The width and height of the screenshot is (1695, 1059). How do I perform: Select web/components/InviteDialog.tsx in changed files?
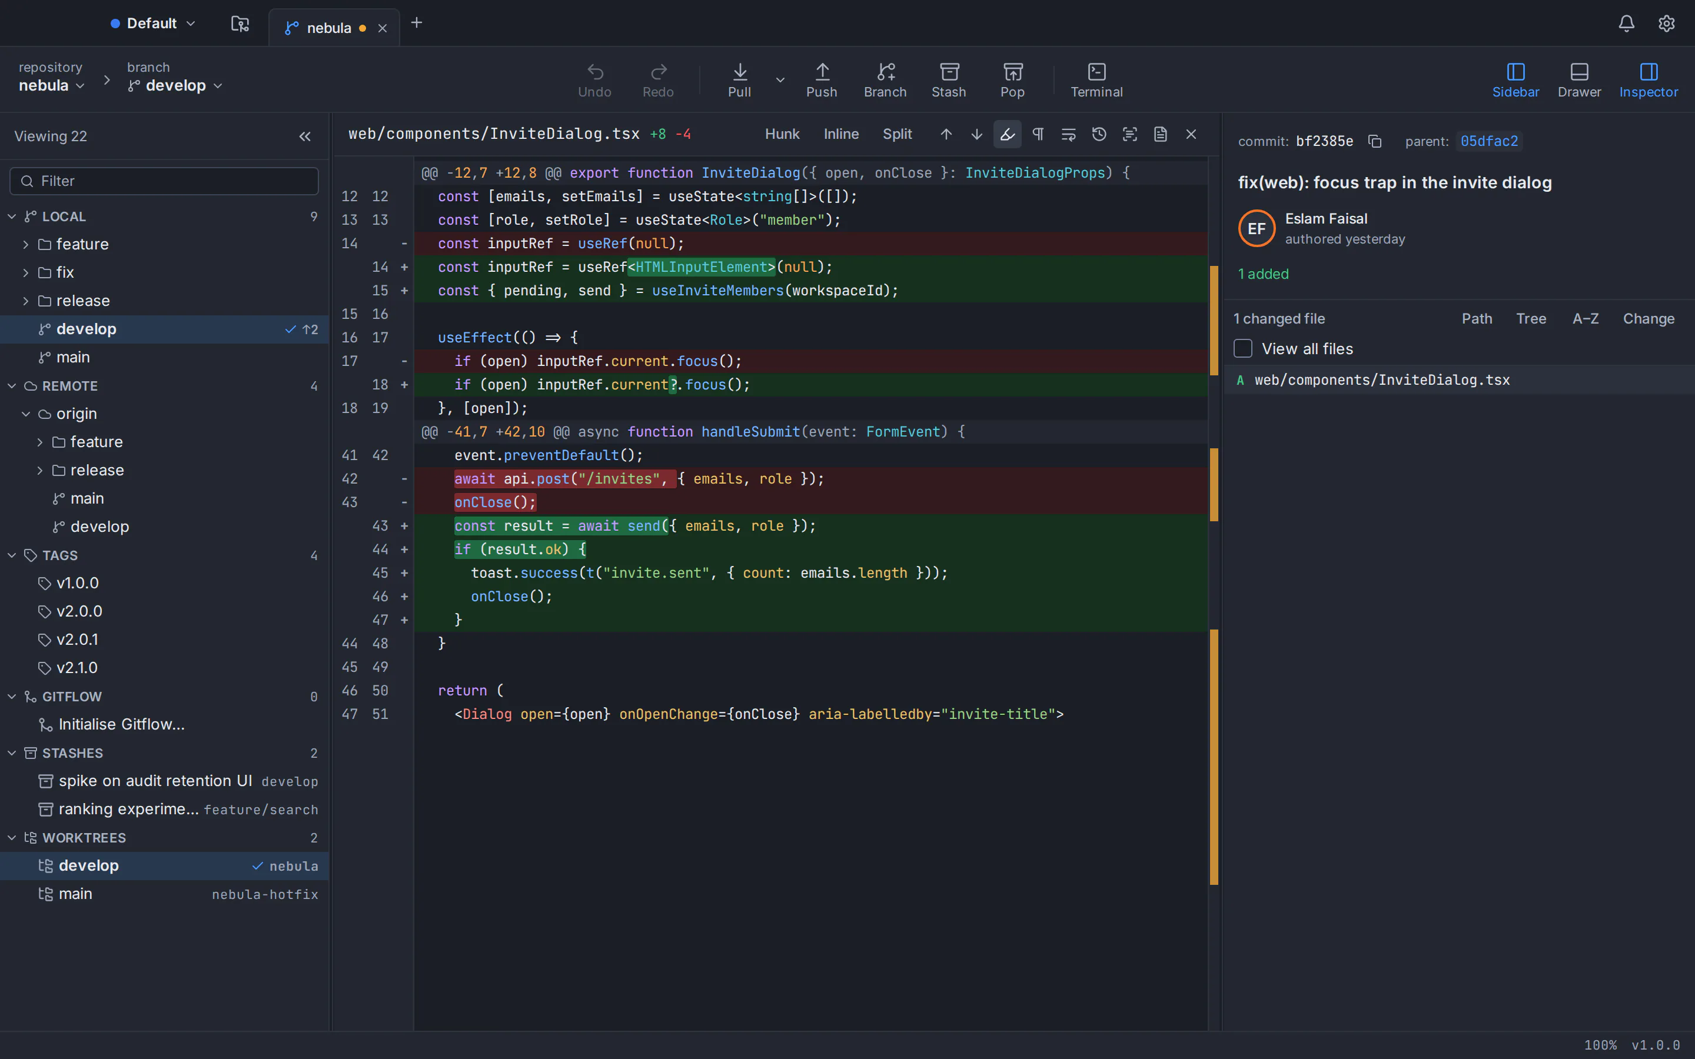1459,380
